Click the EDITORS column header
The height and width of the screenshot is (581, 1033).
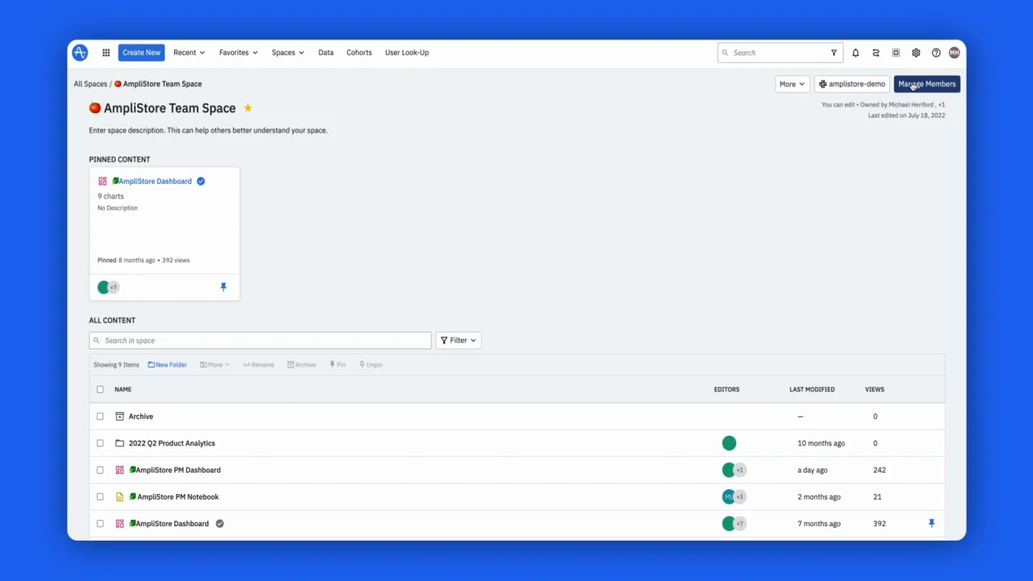tap(726, 389)
